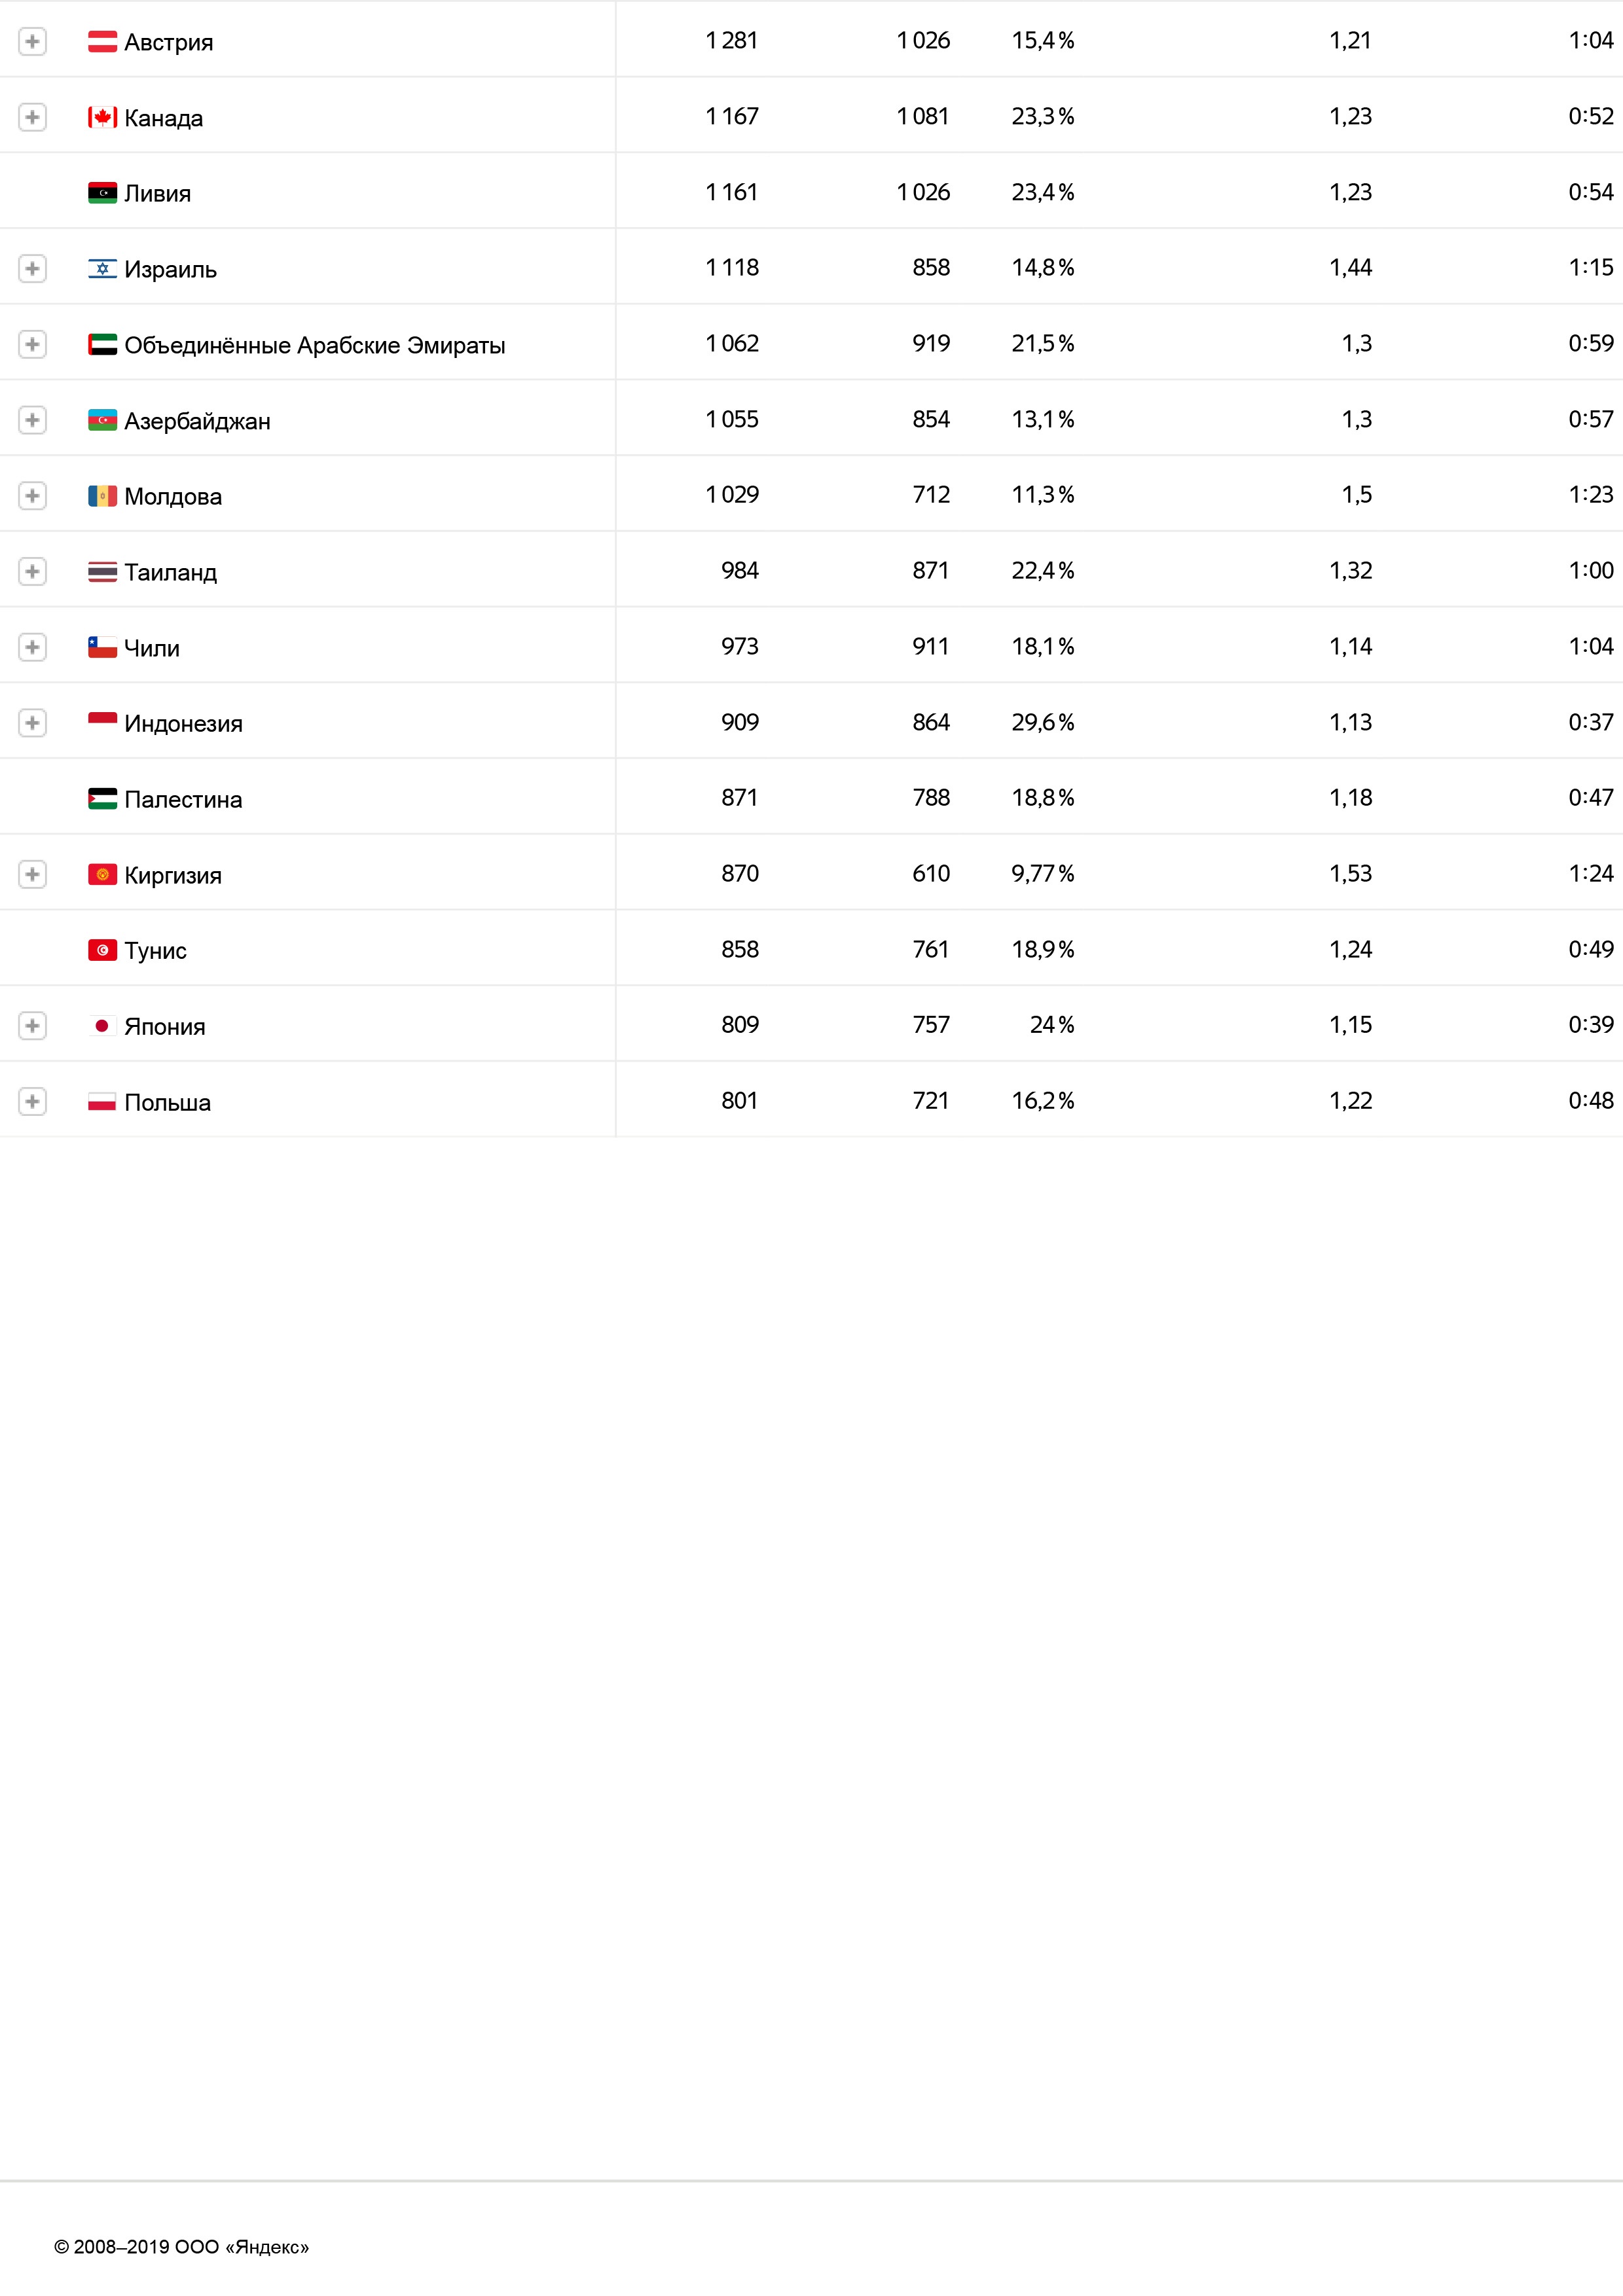The width and height of the screenshot is (1623, 2296).
Task: Expand the Азербайджан row
Action: click(x=32, y=421)
